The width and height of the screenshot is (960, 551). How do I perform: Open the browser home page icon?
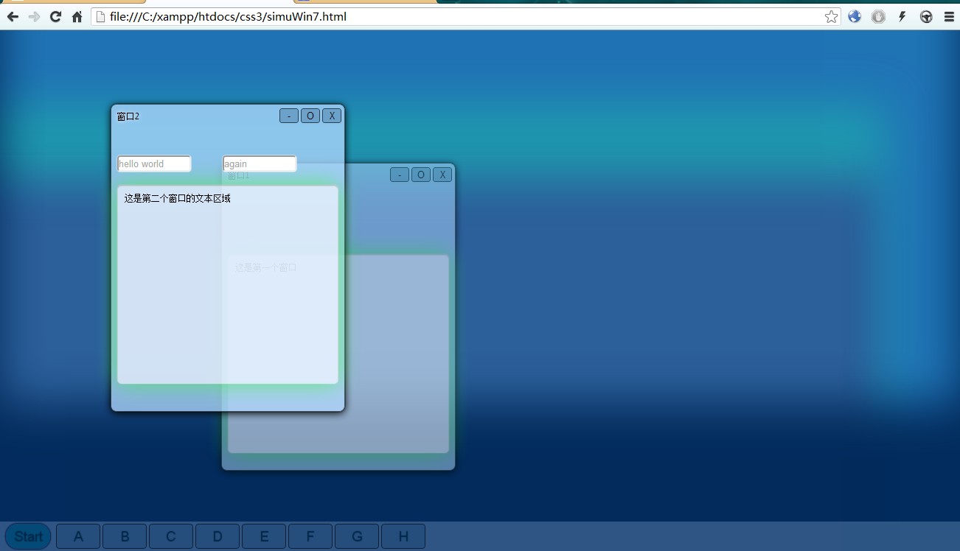click(77, 16)
